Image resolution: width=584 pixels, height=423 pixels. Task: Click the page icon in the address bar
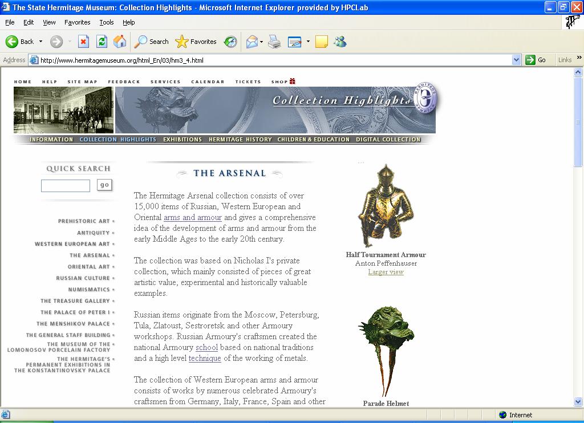34,60
